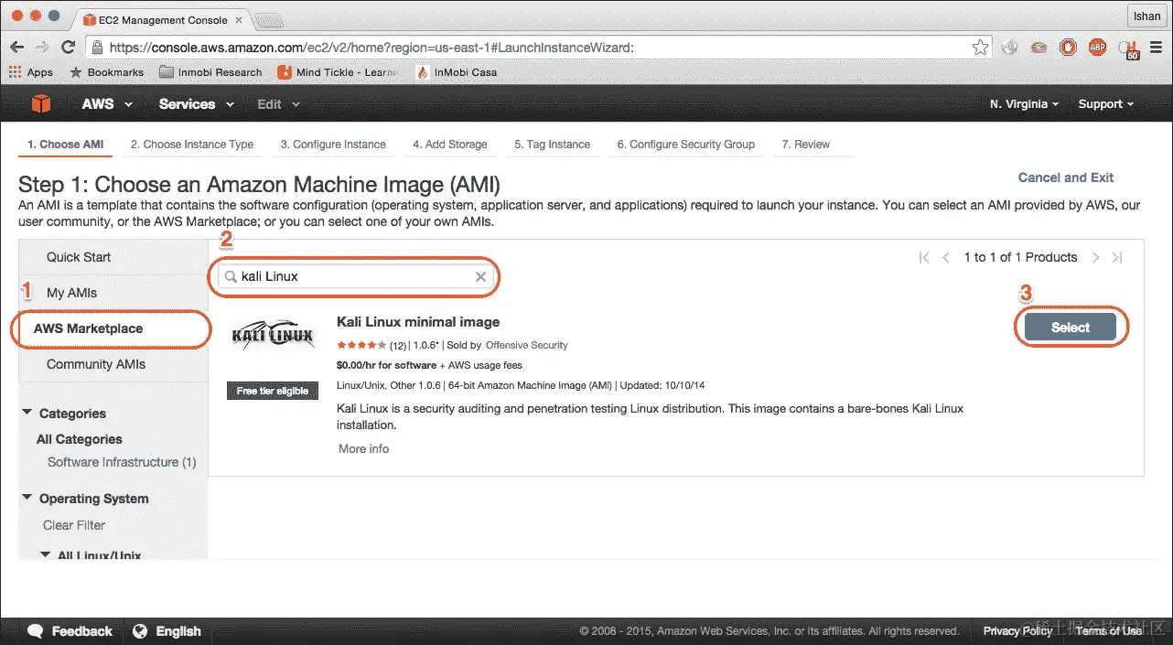1173x645 pixels.
Task: Go to last results page arrow
Action: tap(1117, 258)
